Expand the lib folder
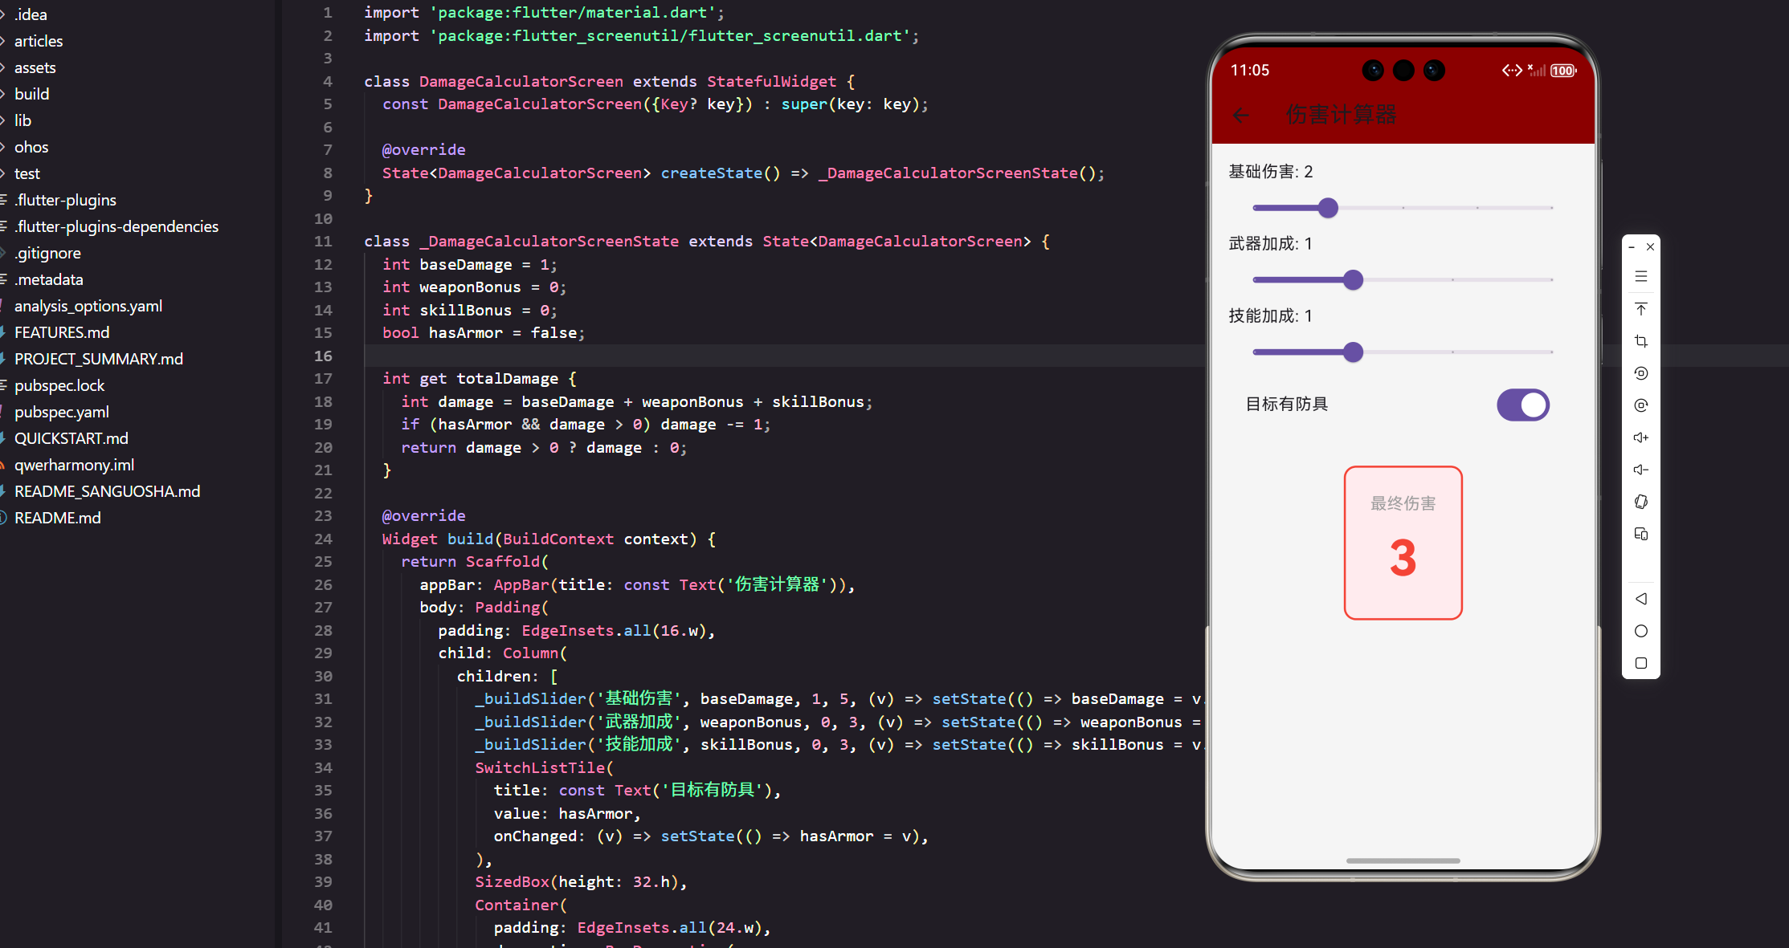1789x948 pixels. pyautogui.click(x=22, y=120)
